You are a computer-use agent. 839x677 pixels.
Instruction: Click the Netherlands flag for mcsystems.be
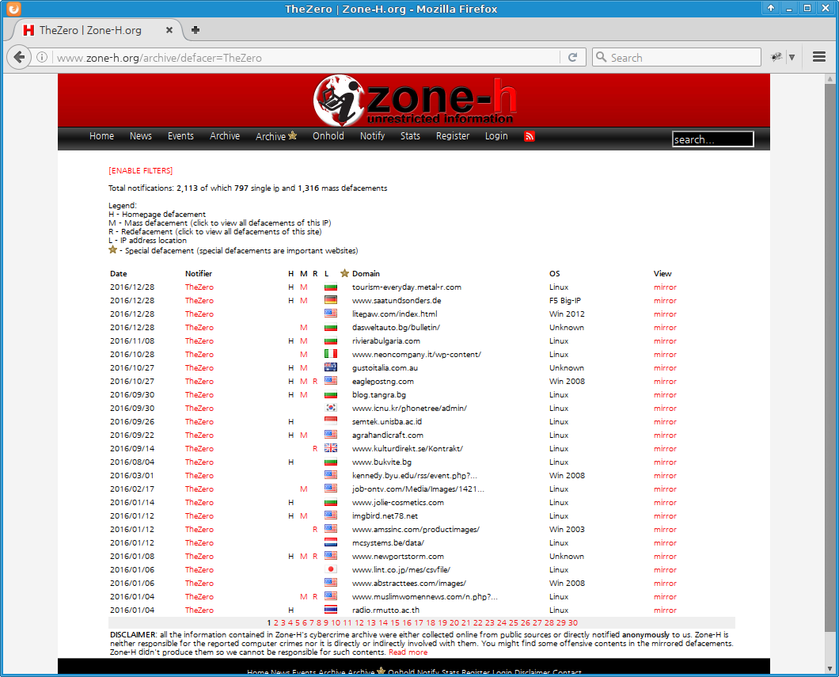click(331, 542)
